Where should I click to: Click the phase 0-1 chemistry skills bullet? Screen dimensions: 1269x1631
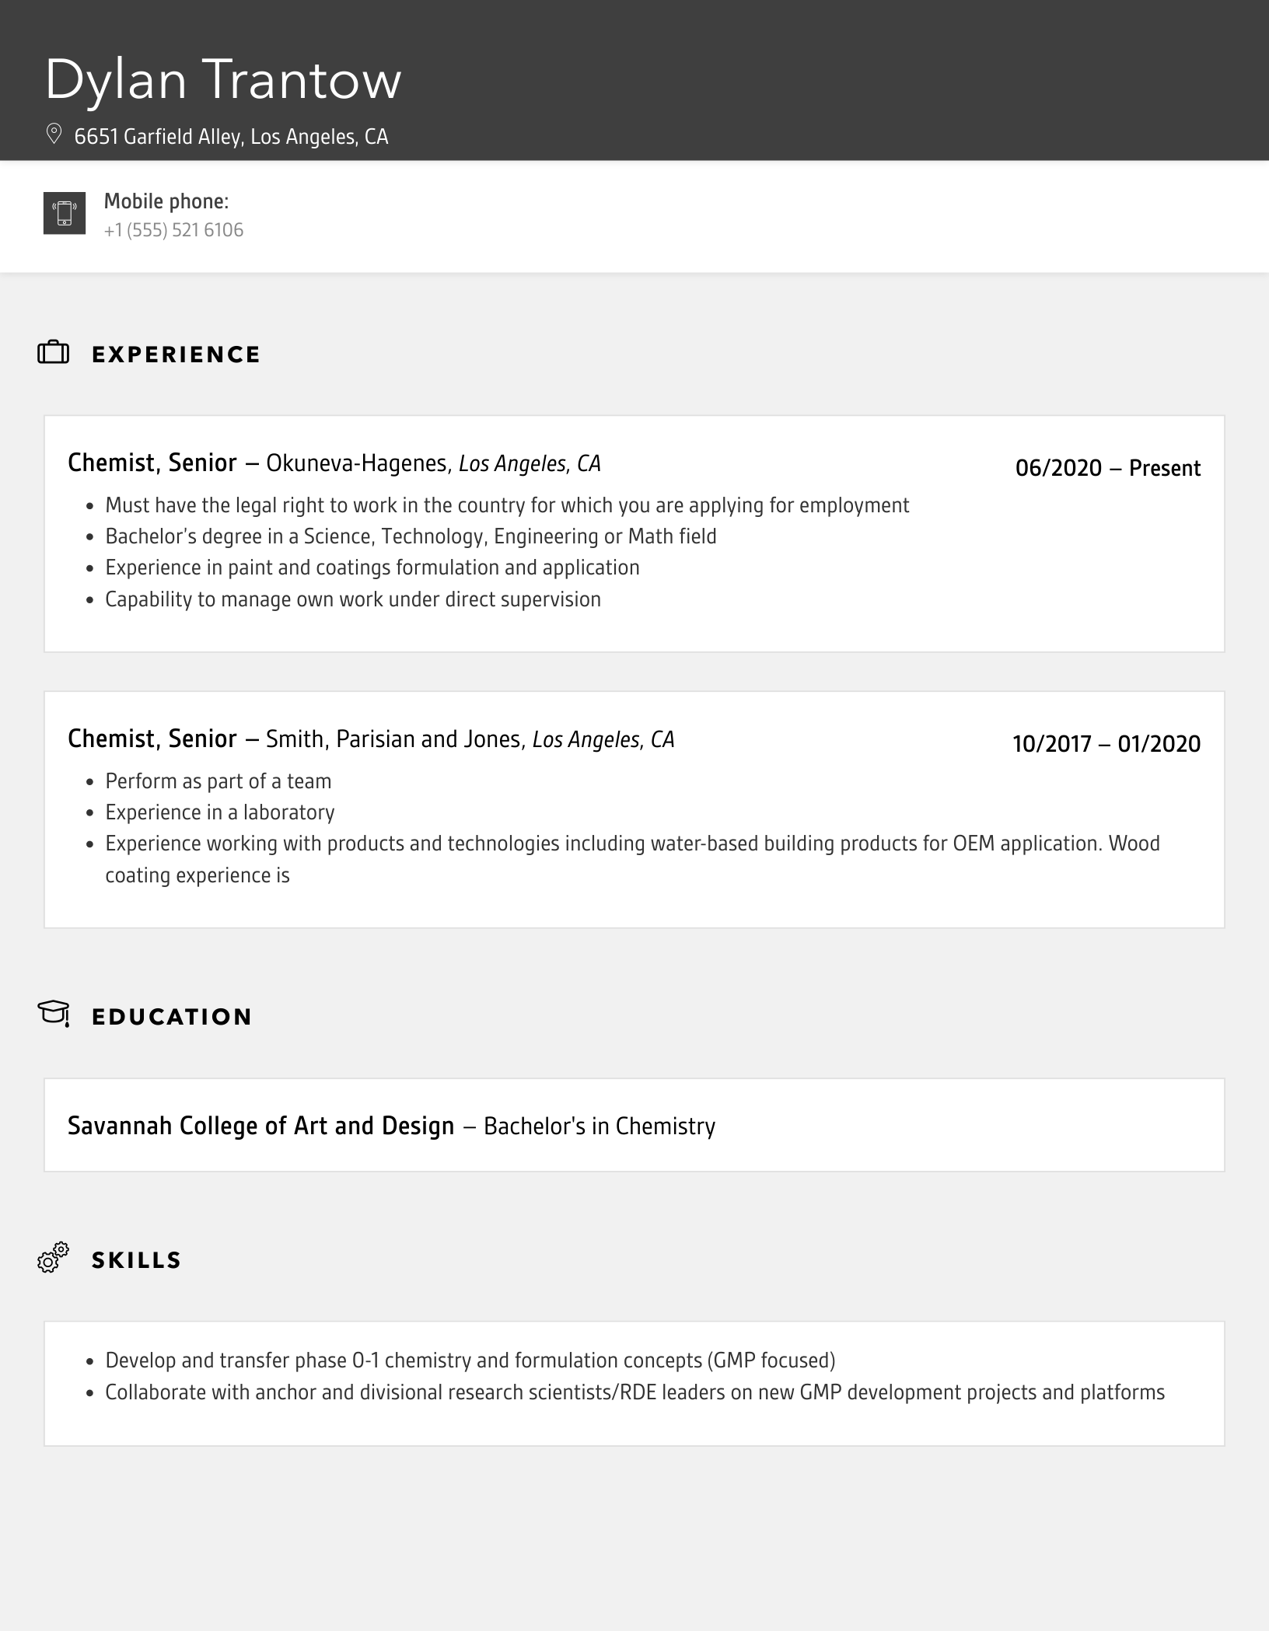[x=470, y=1360]
